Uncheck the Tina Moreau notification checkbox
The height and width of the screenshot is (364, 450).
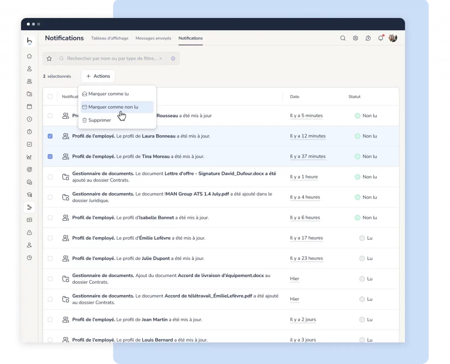[50, 156]
